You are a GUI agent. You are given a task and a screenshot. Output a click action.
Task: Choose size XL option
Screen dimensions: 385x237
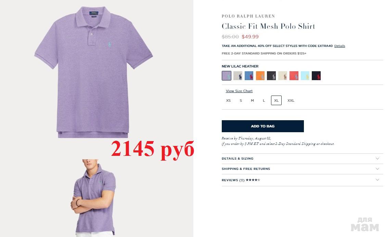276,100
